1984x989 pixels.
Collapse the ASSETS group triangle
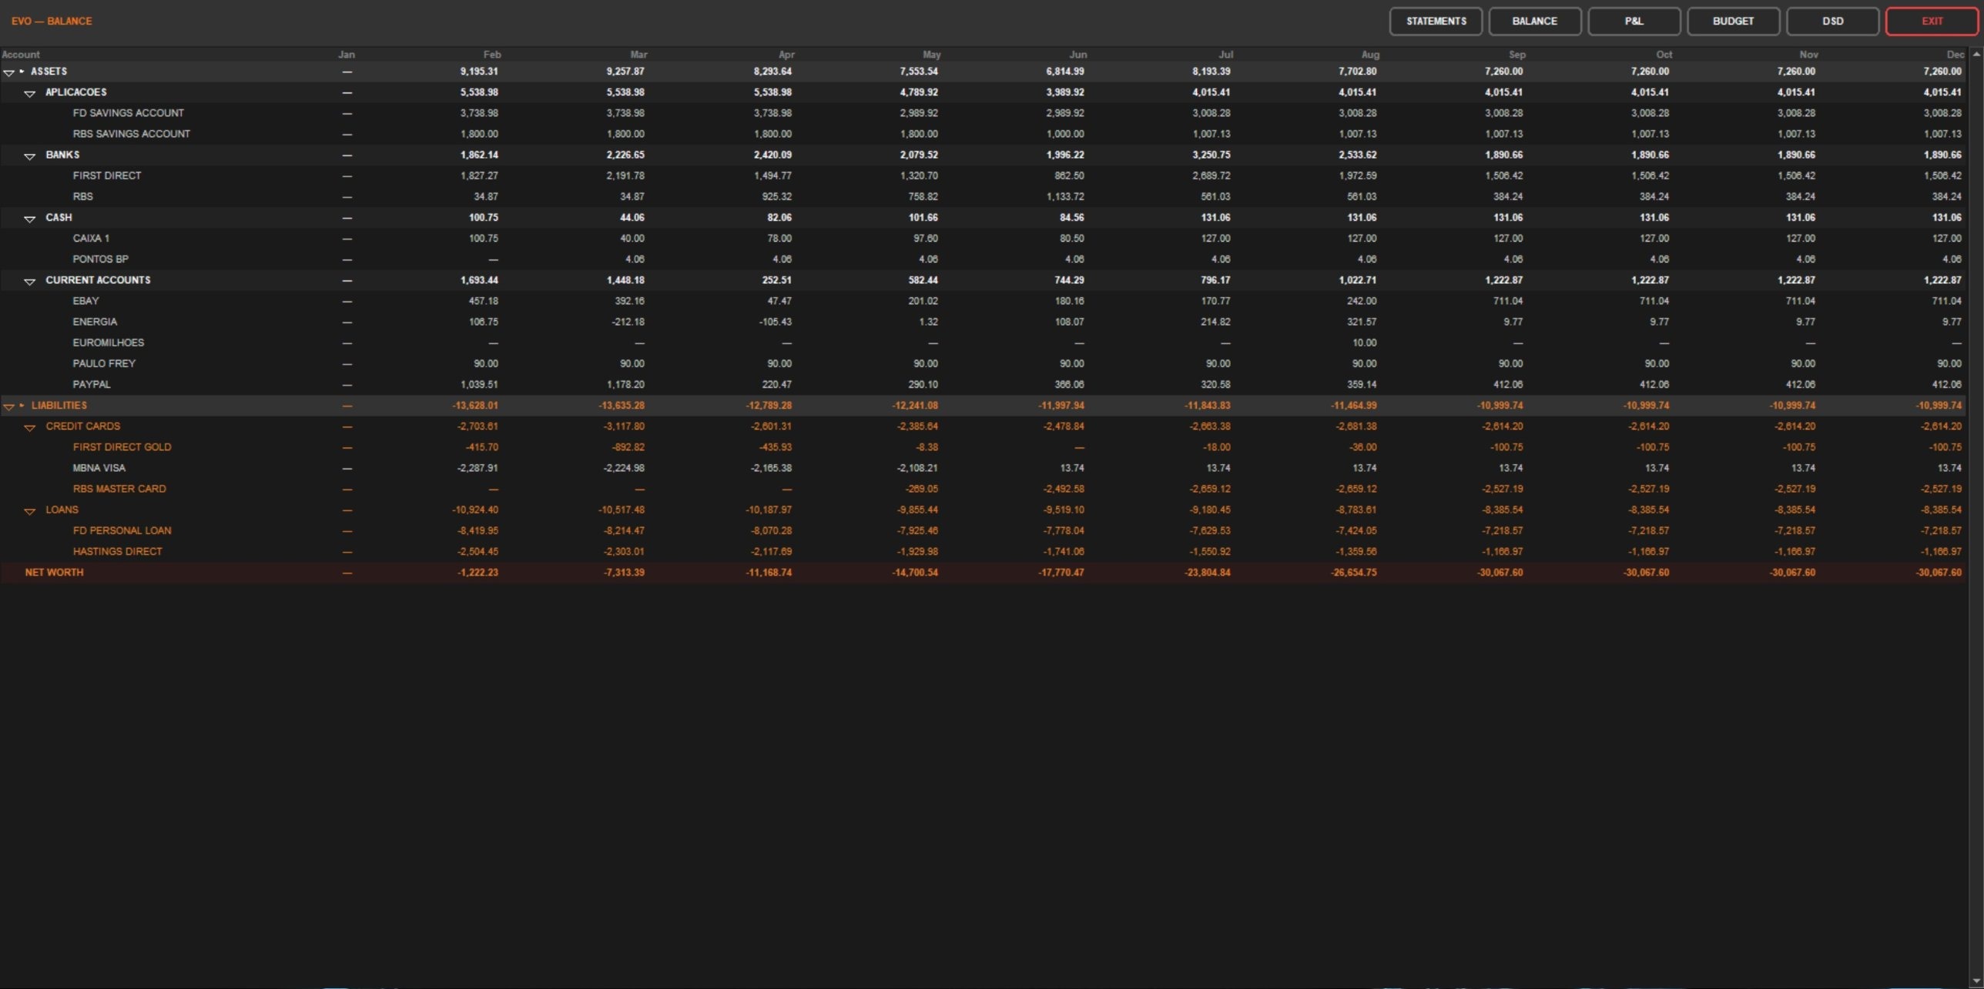click(9, 72)
